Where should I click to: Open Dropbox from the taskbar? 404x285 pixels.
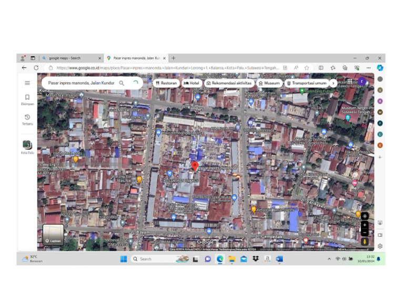pyautogui.click(x=256, y=259)
